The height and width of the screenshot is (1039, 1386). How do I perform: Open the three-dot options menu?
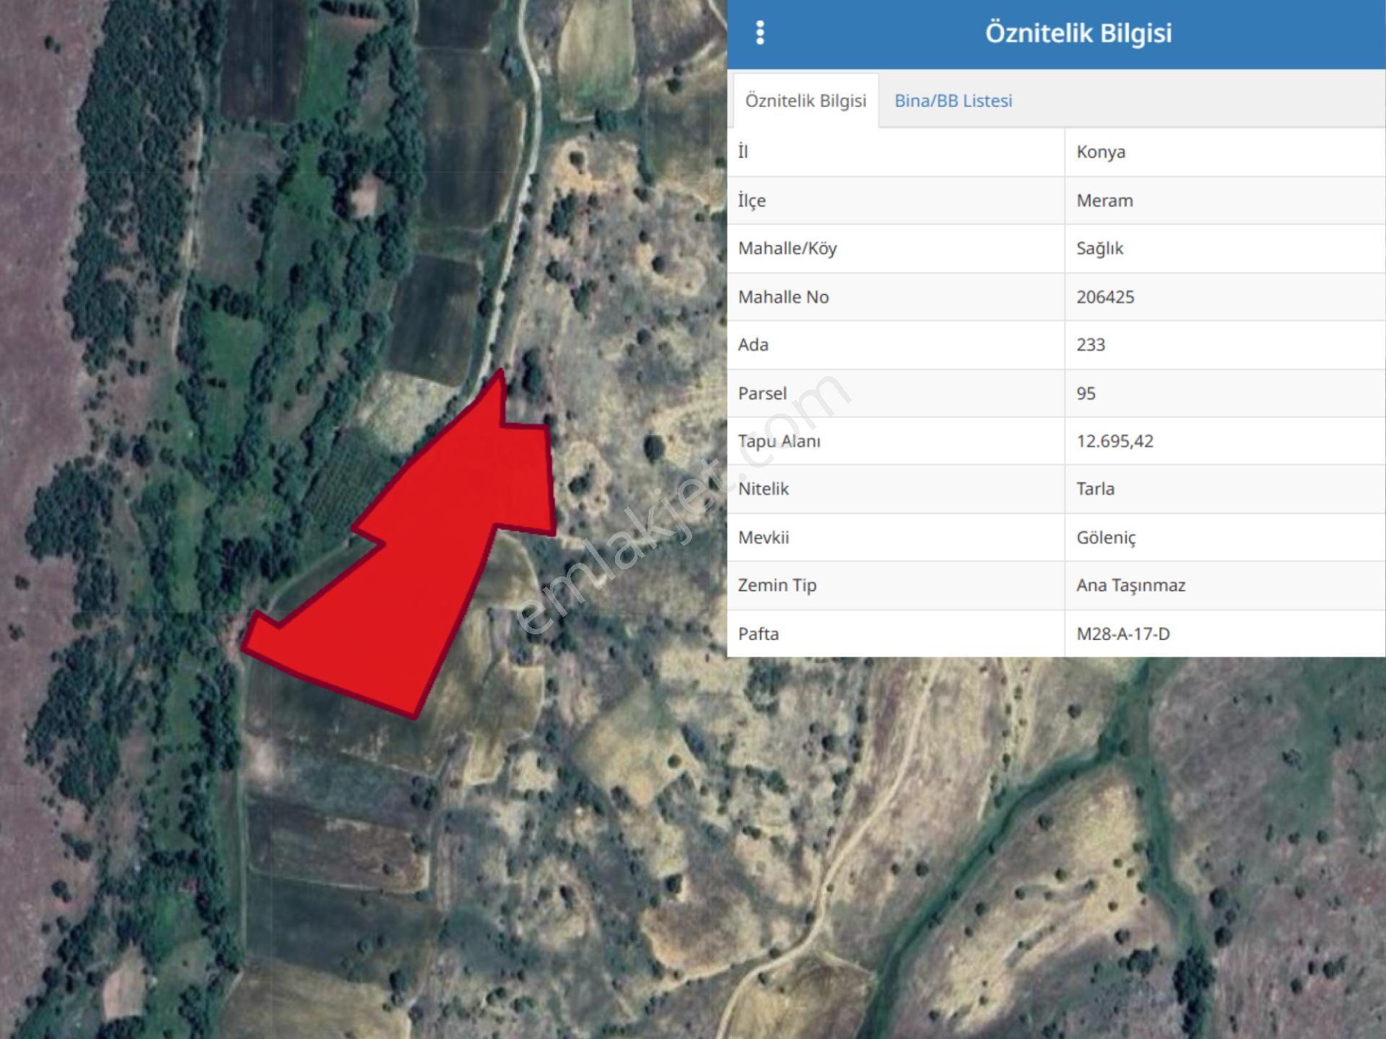(760, 33)
